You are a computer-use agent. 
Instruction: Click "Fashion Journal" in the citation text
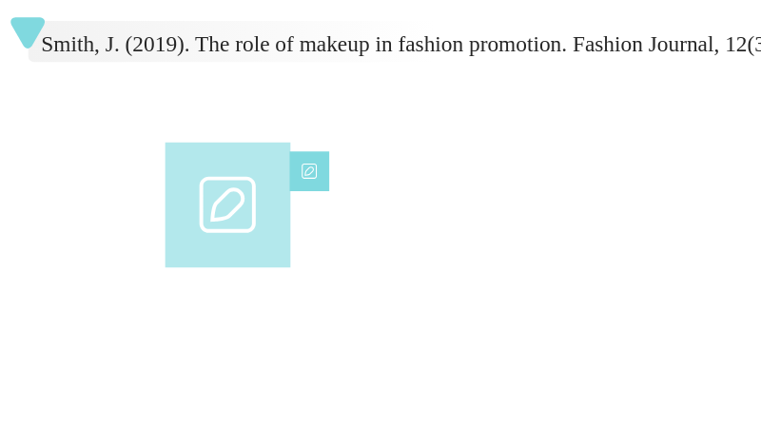pyautogui.click(x=646, y=45)
